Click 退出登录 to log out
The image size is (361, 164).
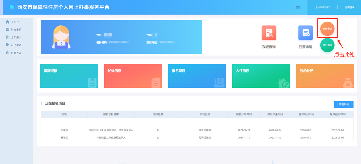point(349,7)
